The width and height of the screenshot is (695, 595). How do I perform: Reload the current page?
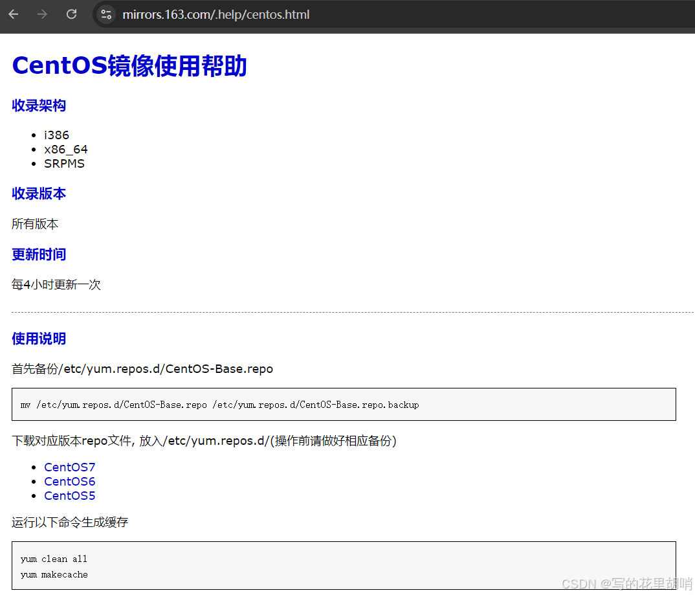pyautogui.click(x=71, y=14)
